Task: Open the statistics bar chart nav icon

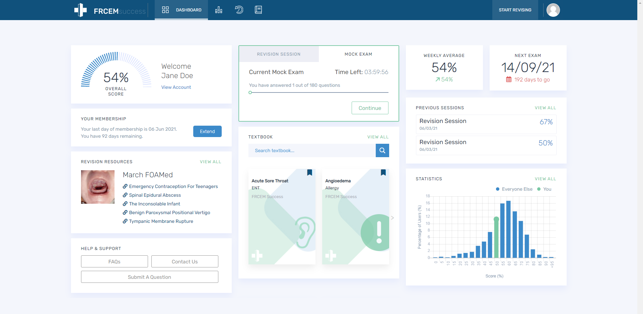Action: tap(219, 10)
